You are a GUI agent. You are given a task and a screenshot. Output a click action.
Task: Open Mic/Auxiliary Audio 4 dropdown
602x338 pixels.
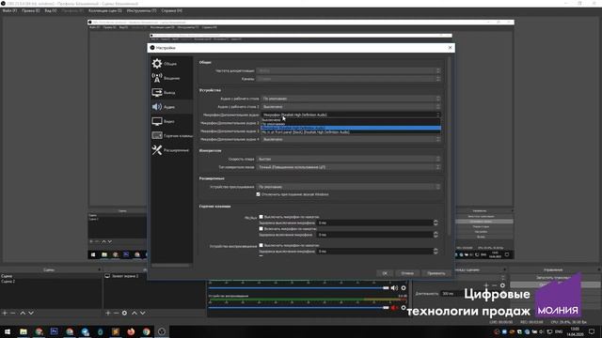(351, 139)
